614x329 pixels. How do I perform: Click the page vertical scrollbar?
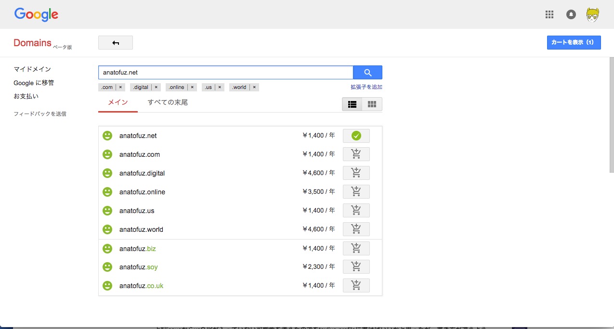pos(611,115)
